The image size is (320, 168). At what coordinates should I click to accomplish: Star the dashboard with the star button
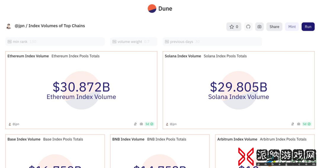click(234, 27)
